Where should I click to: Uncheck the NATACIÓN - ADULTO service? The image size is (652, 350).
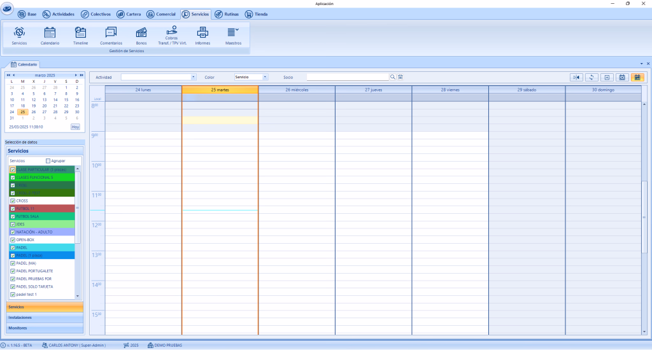(x=13, y=232)
